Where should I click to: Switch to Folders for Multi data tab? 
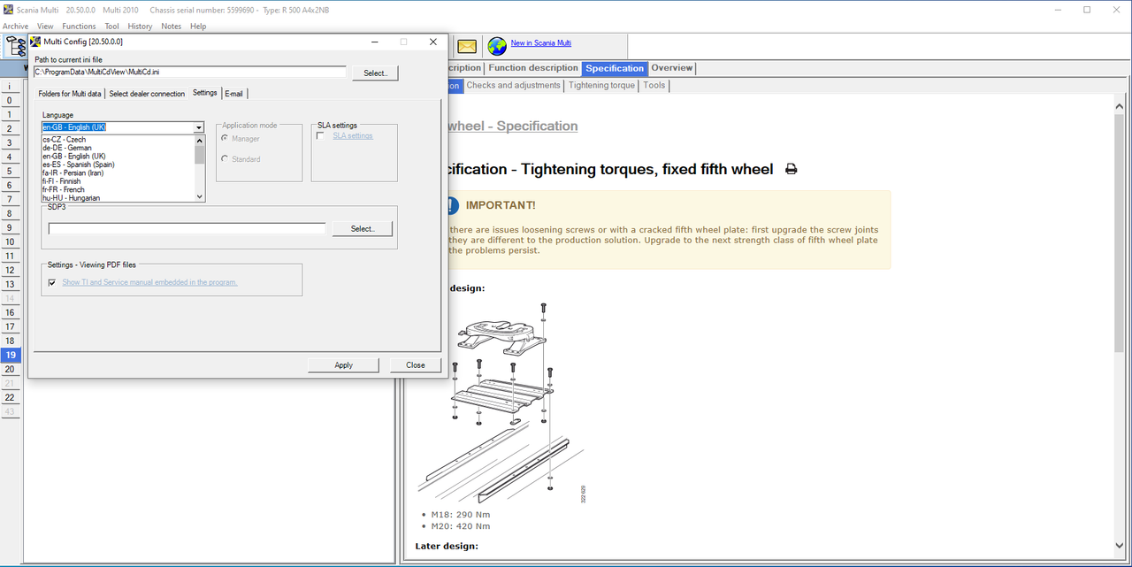(70, 93)
